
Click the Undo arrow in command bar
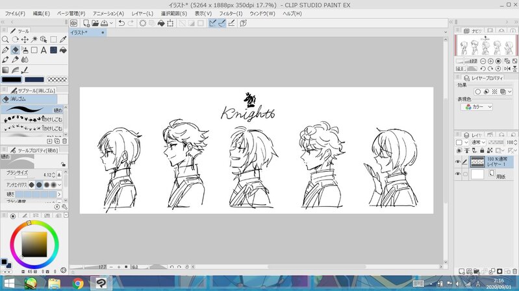(121, 23)
